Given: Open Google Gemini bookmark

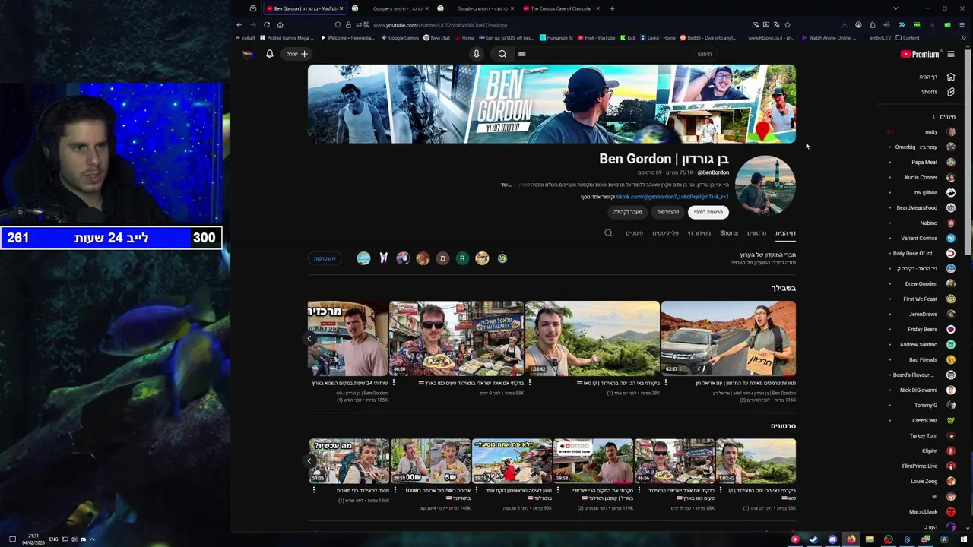Looking at the screenshot, I should [400, 37].
